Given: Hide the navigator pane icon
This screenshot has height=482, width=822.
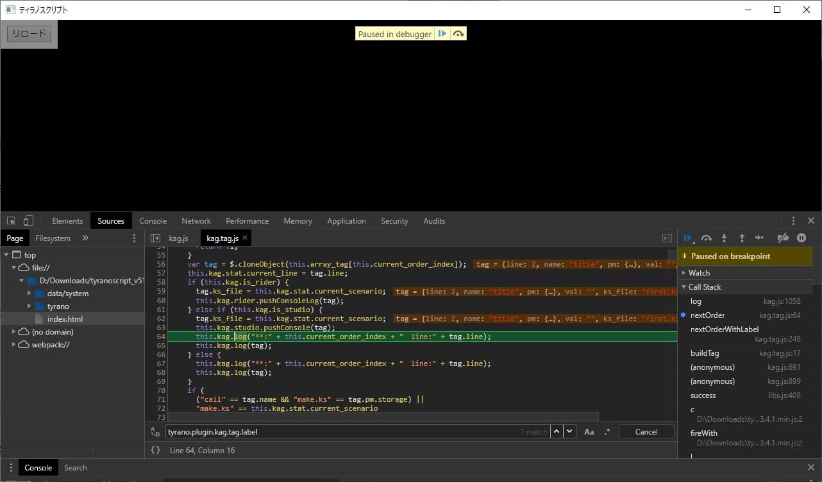Looking at the screenshot, I should coord(155,238).
